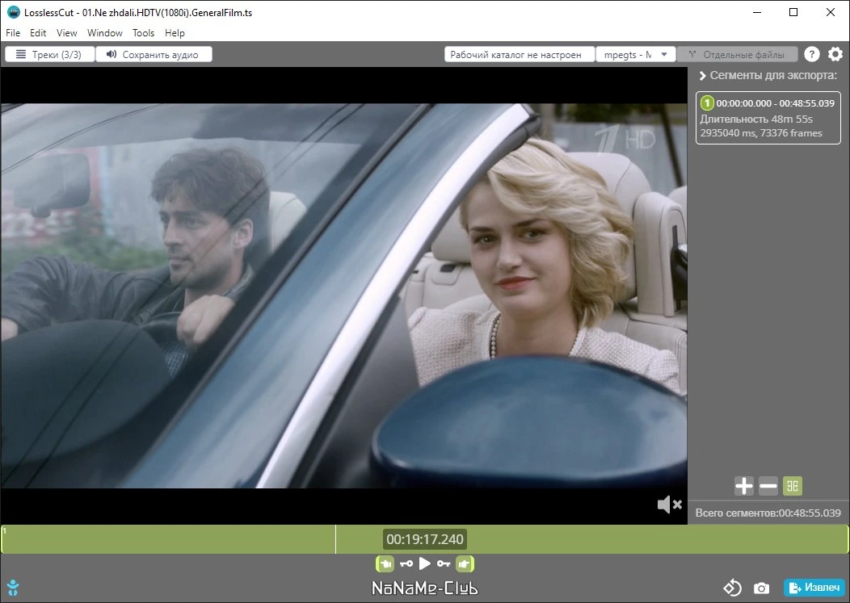This screenshot has width=850, height=603.
Task: Capture a frame with camera icon
Action: 761,588
